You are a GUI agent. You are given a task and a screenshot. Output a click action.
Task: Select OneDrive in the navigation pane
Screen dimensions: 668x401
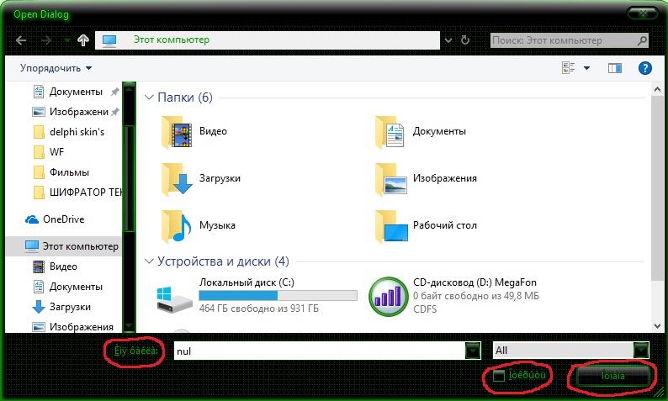[x=63, y=219]
